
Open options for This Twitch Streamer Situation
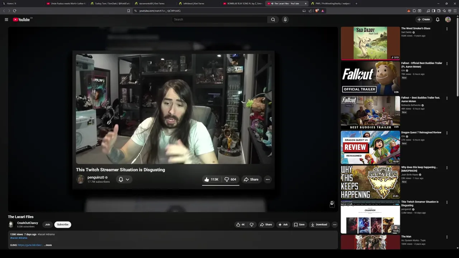447,202
